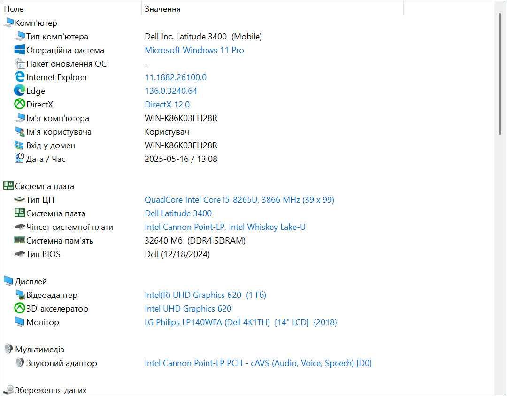
Task: Select the Відеоадаптер row label
Action: point(52,295)
